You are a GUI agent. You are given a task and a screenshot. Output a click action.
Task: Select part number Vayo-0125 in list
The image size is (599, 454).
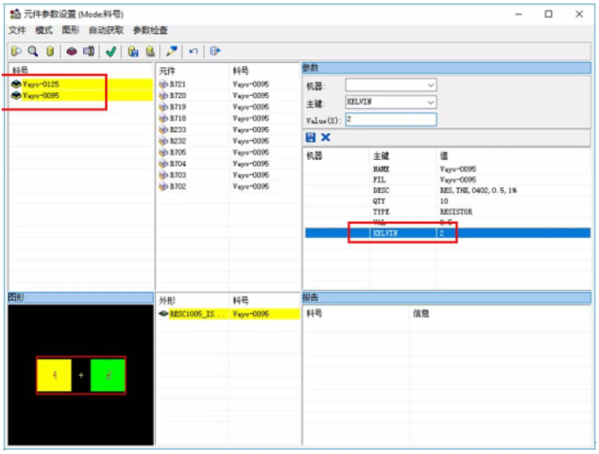click(41, 84)
